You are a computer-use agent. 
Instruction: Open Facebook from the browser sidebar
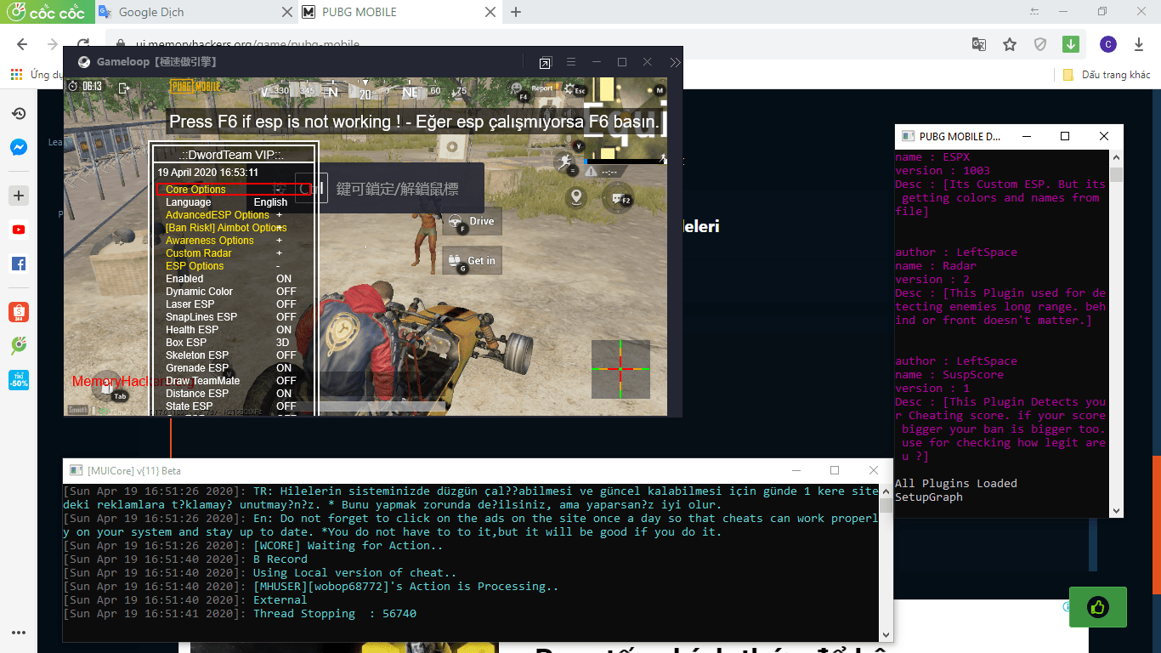click(x=19, y=264)
